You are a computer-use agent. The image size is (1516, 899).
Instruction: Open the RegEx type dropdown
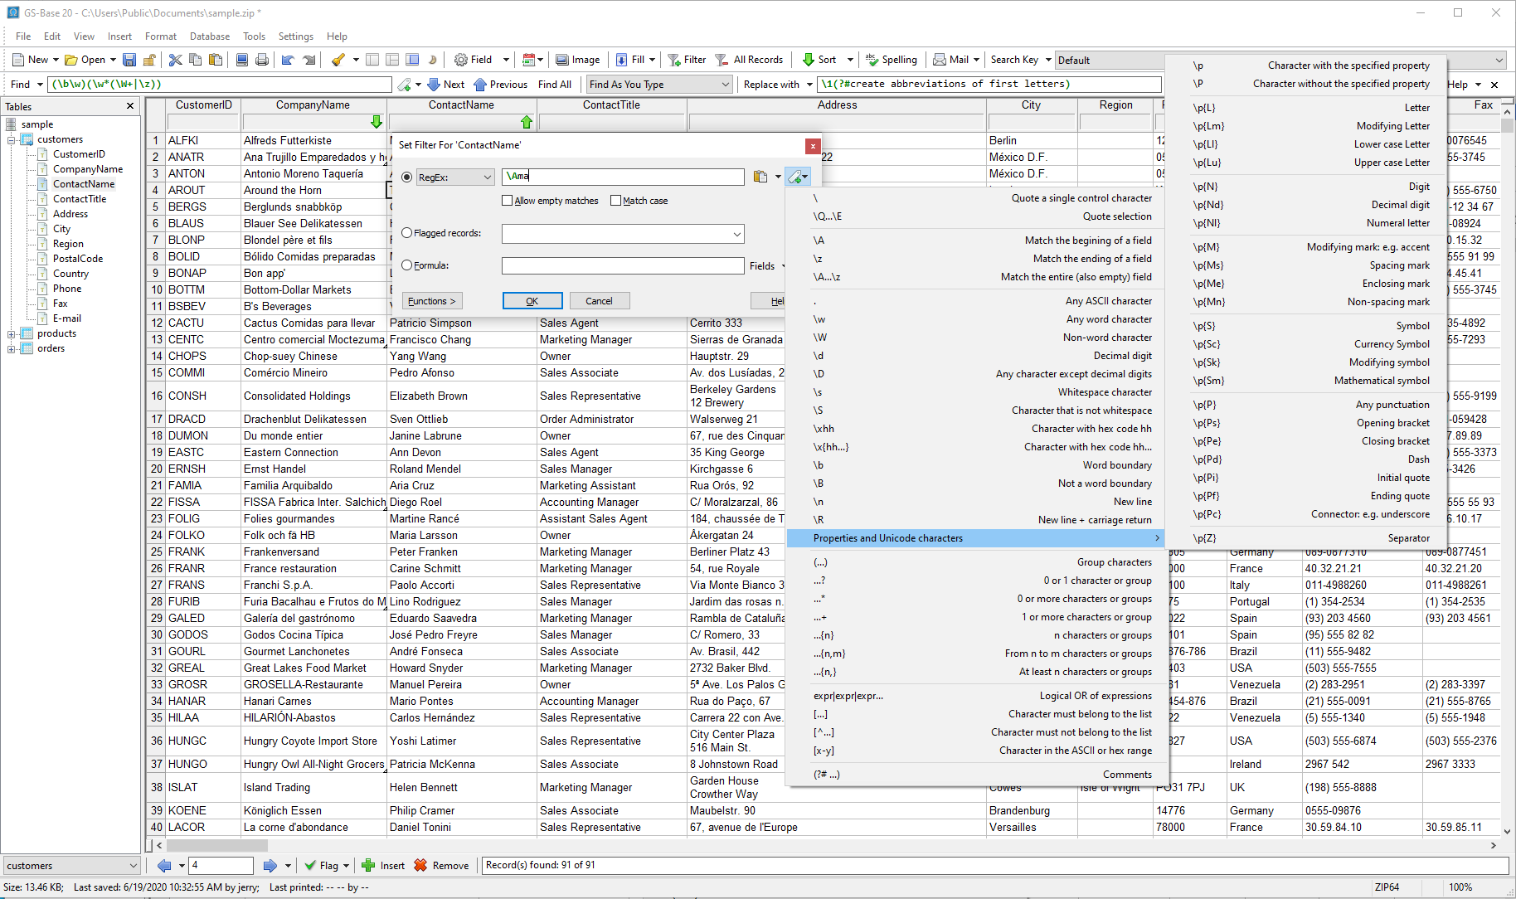(x=455, y=177)
